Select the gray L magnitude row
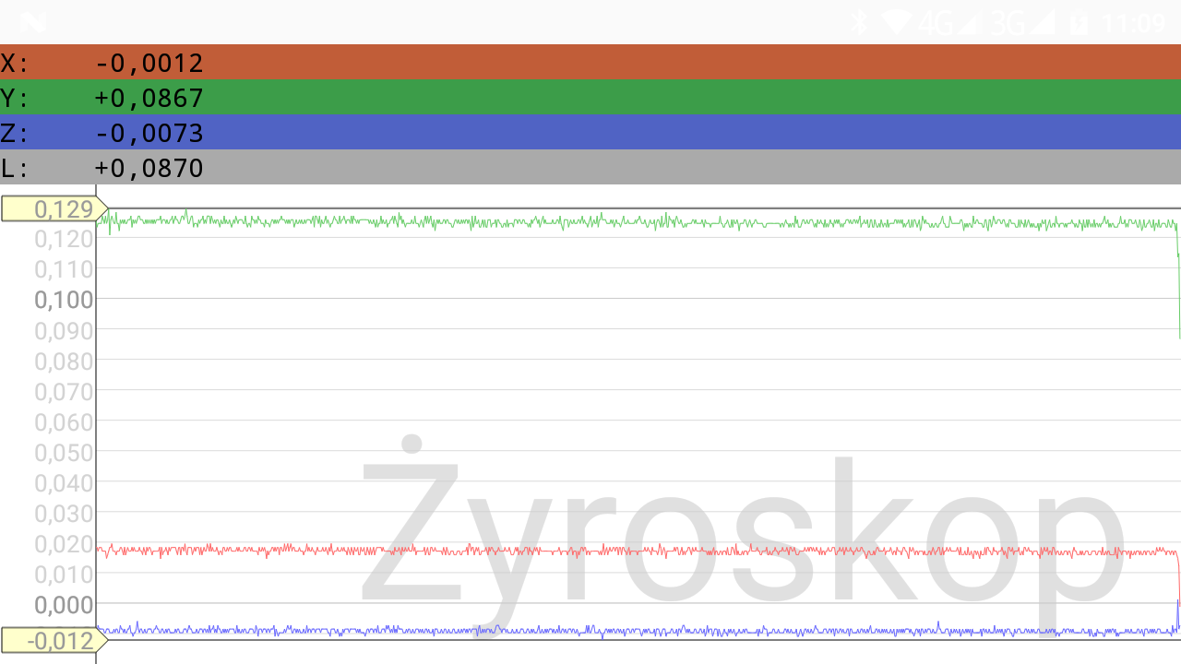This screenshot has width=1181, height=664. point(590,167)
